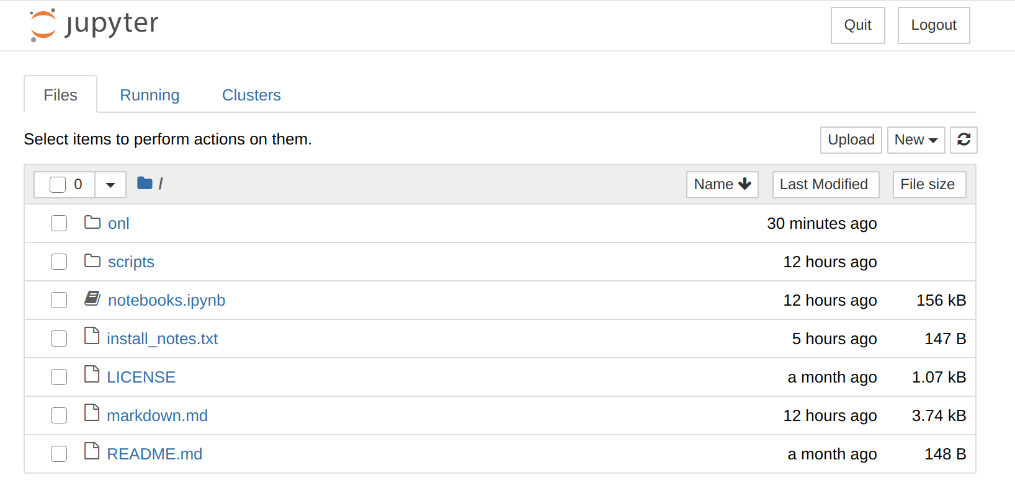Image resolution: width=1015 pixels, height=496 pixels.
Task: Open the onl folder link
Action: pyautogui.click(x=118, y=223)
